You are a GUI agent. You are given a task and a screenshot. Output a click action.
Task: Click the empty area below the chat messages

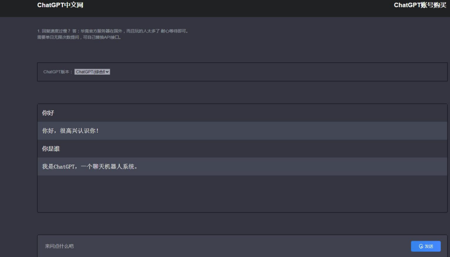click(x=242, y=194)
